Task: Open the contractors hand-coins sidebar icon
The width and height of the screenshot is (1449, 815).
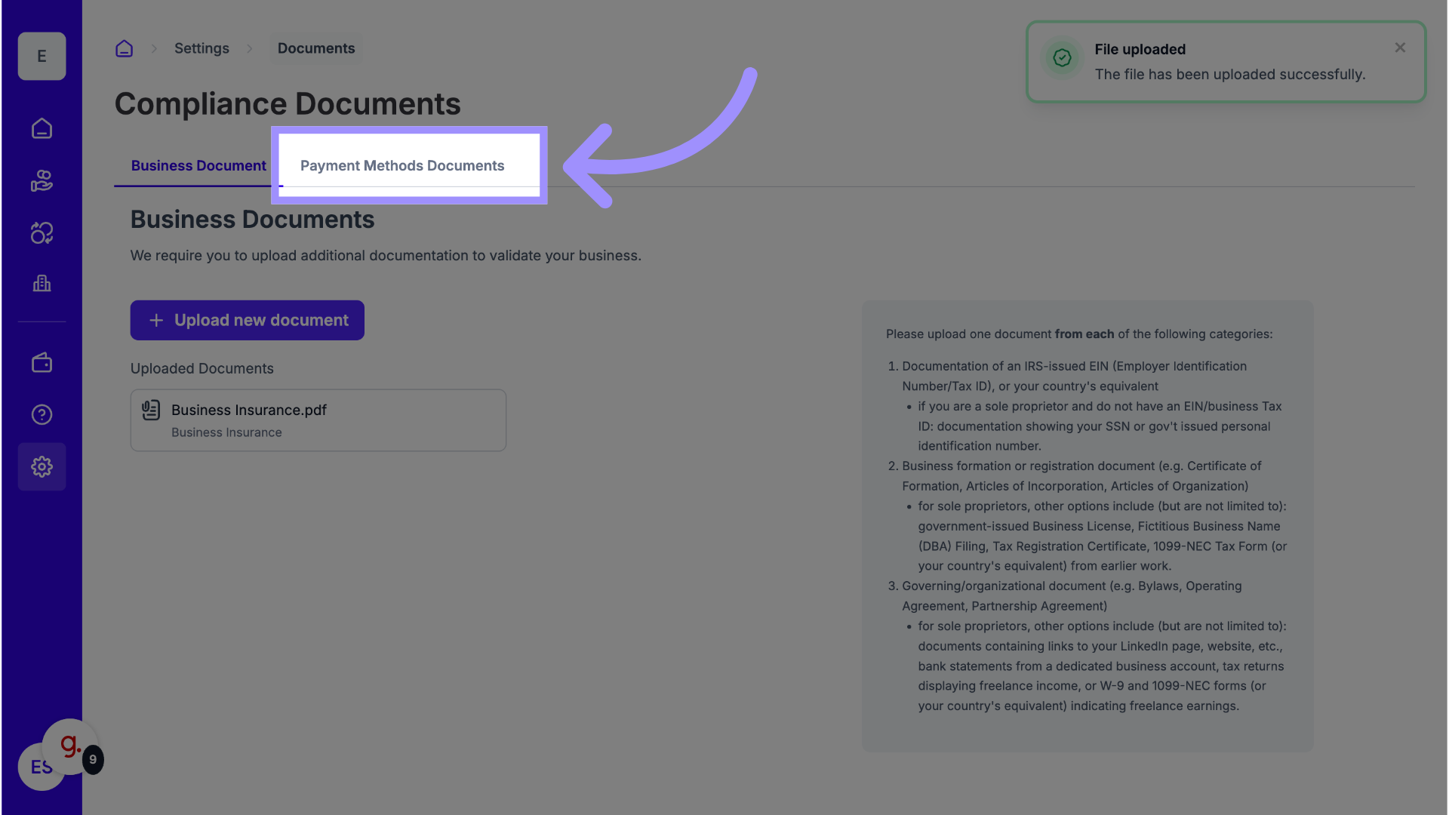Action: [42, 181]
